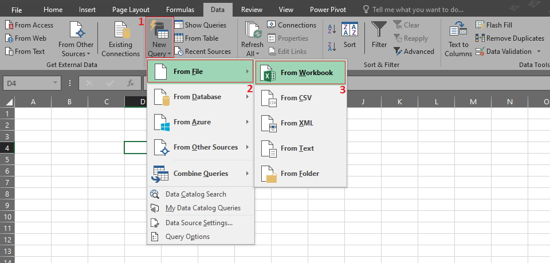The image size is (550, 263).
Task: Open the Name Box dropdown arrow
Action: 56,84
